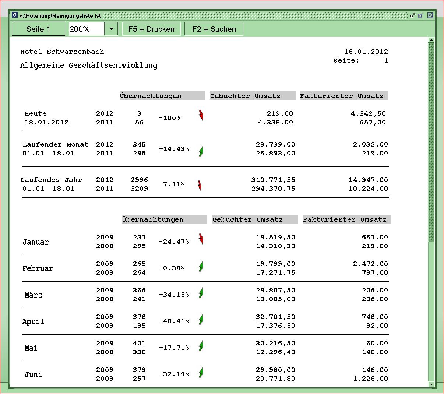Click the 310.771,55 booked revenue value
This screenshot has width=444, height=394.
(x=273, y=180)
